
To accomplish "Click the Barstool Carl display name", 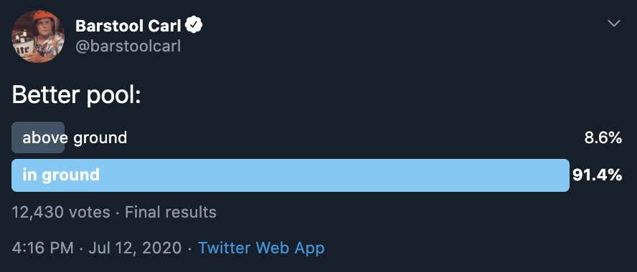I will coord(128,26).
